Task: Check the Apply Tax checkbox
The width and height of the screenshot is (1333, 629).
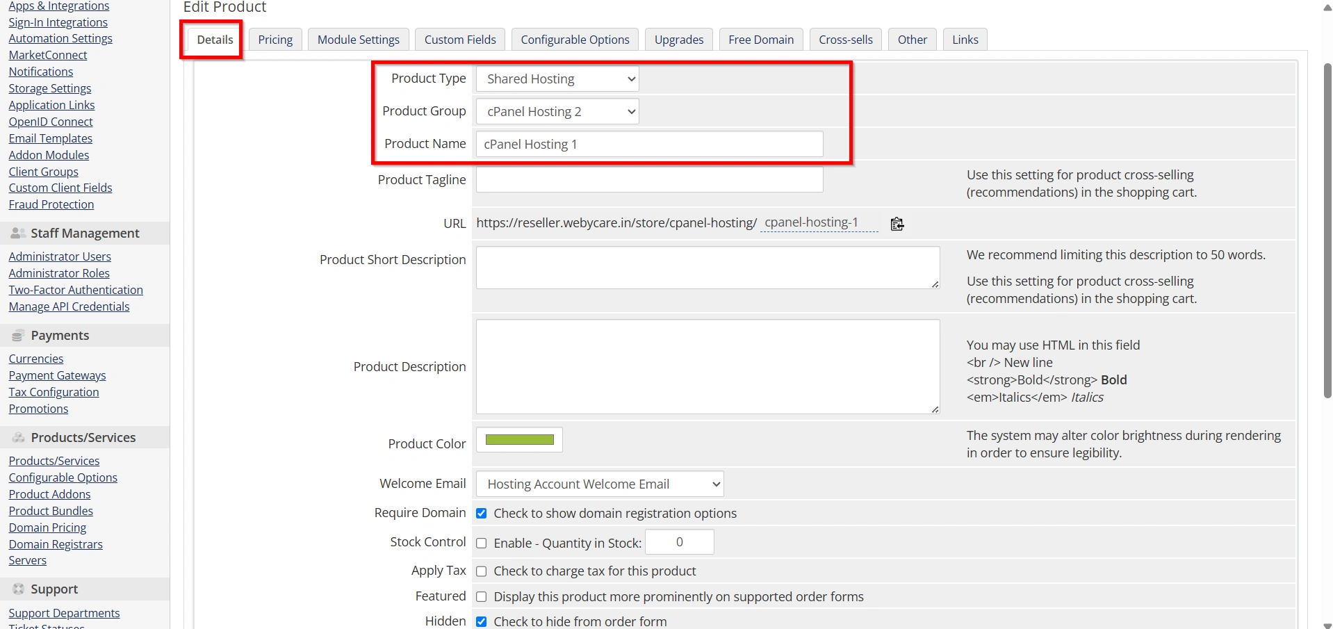Action: tap(481, 571)
